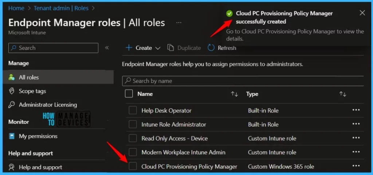The image size is (373, 175).
Task: Go to Home breadcrumb link
Action: pyautogui.click(x=16, y=8)
